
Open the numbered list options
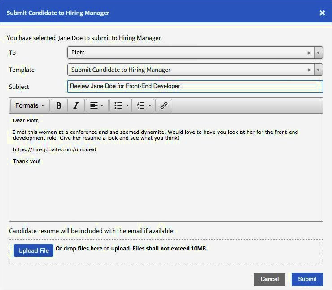(x=144, y=105)
